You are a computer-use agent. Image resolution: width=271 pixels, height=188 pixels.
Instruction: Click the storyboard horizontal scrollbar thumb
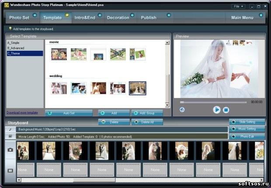pos(94,180)
